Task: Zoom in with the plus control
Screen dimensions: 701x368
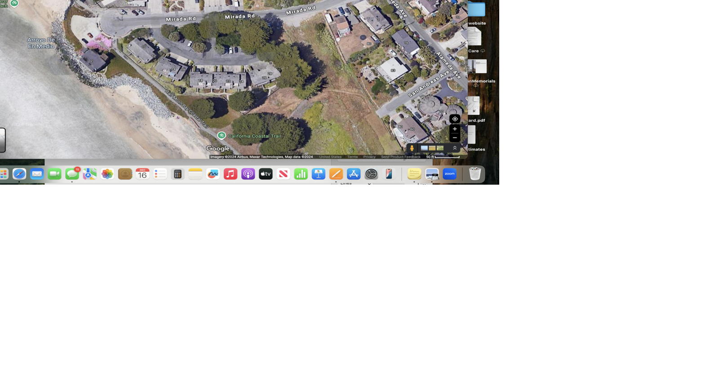Action: (455, 129)
